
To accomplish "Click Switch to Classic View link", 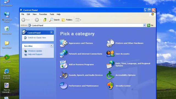I will 37,38.
